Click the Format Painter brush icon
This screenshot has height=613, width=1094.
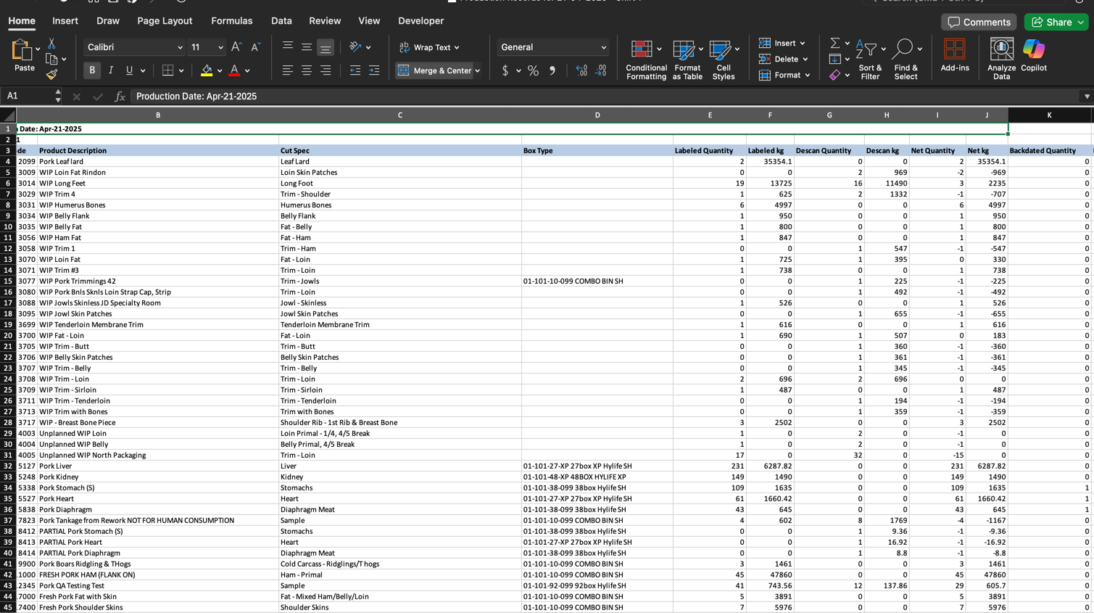click(x=51, y=74)
